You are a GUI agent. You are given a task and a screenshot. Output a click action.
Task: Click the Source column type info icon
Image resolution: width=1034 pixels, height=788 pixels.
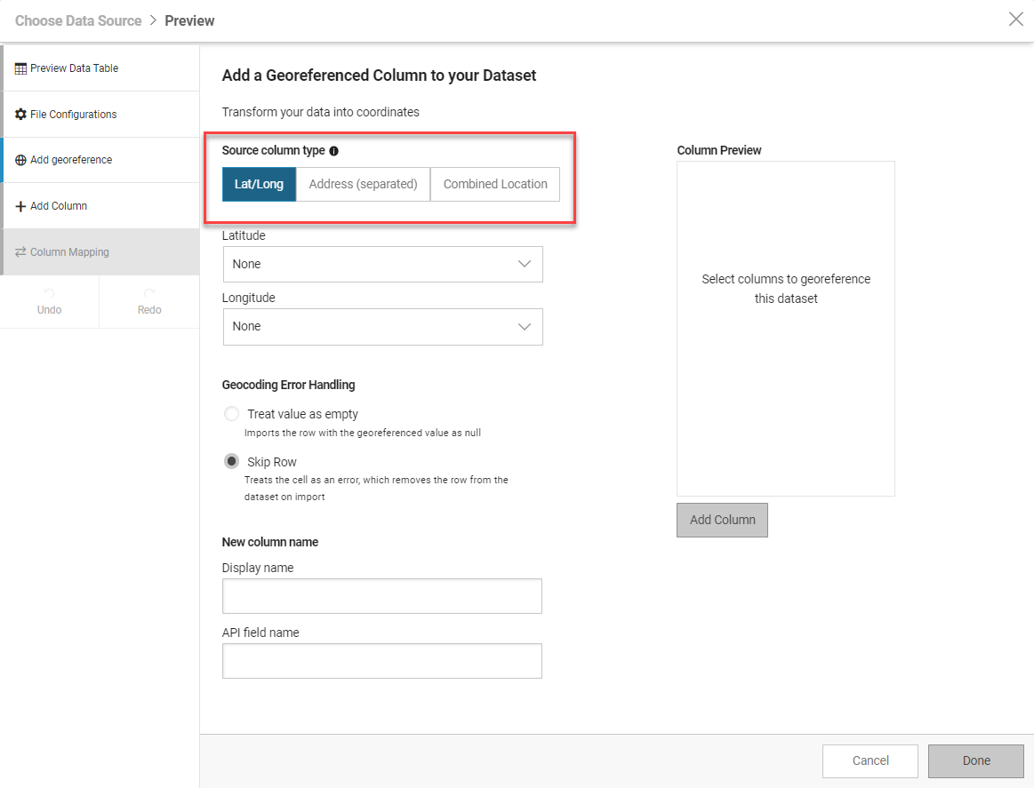click(334, 151)
